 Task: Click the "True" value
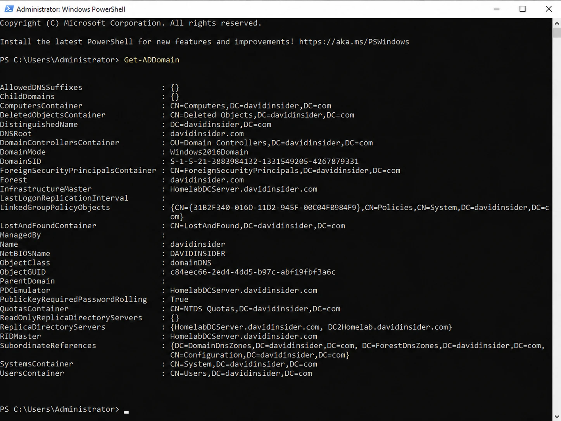tap(179, 299)
